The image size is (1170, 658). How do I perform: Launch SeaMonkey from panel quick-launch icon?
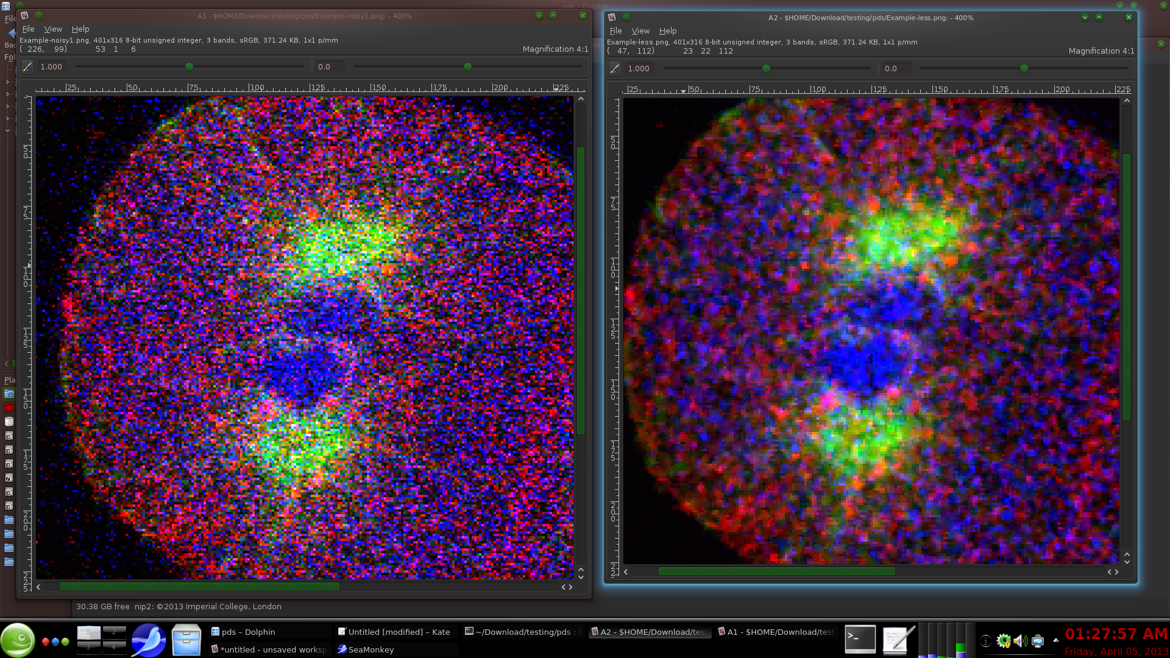coord(148,640)
